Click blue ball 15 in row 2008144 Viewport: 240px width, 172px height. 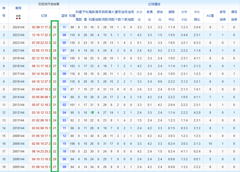pos(64,144)
